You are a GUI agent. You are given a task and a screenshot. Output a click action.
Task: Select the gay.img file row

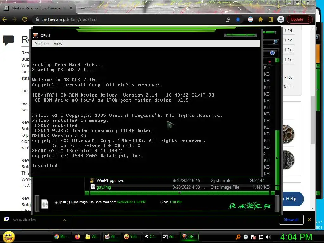tap(180, 187)
